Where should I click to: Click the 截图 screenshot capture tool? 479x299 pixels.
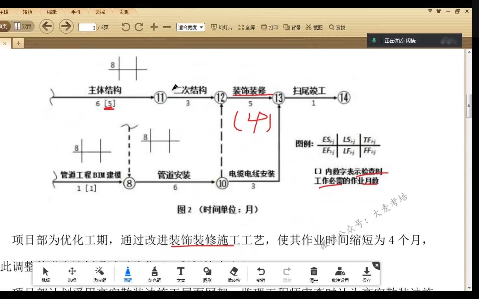click(x=314, y=27)
